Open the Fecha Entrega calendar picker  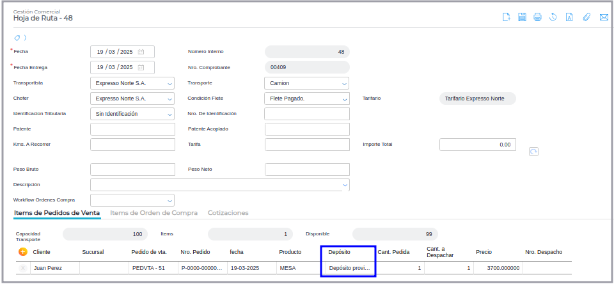coord(141,67)
